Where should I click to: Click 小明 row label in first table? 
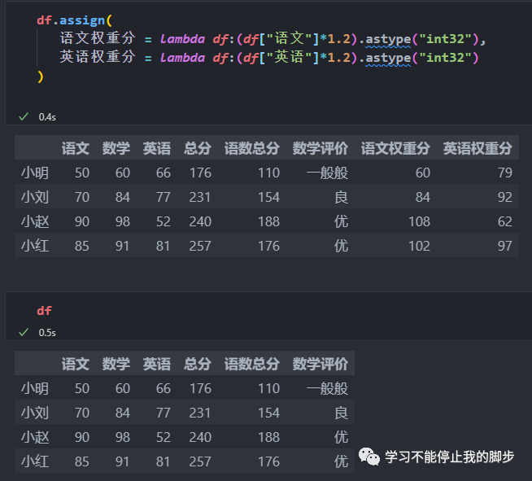pos(35,173)
